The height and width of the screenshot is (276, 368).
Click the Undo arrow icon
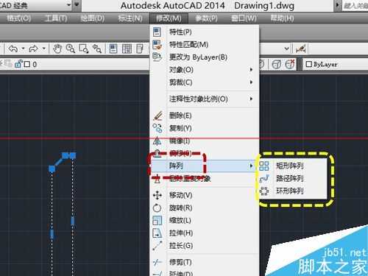click(13, 49)
